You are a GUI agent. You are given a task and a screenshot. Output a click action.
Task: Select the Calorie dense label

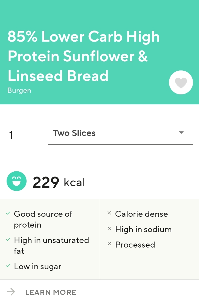tap(141, 214)
